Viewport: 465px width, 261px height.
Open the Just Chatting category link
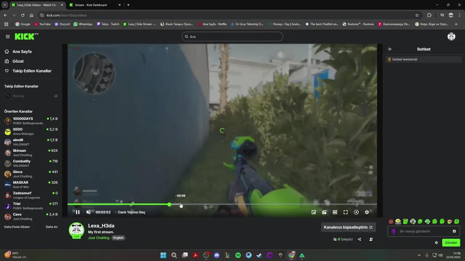point(98,238)
